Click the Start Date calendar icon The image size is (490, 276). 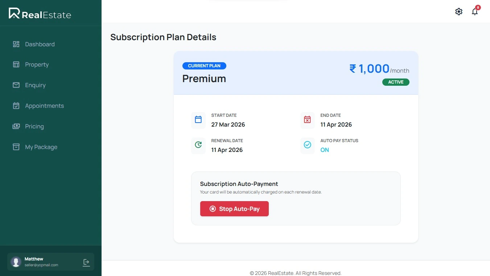coord(198,120)
